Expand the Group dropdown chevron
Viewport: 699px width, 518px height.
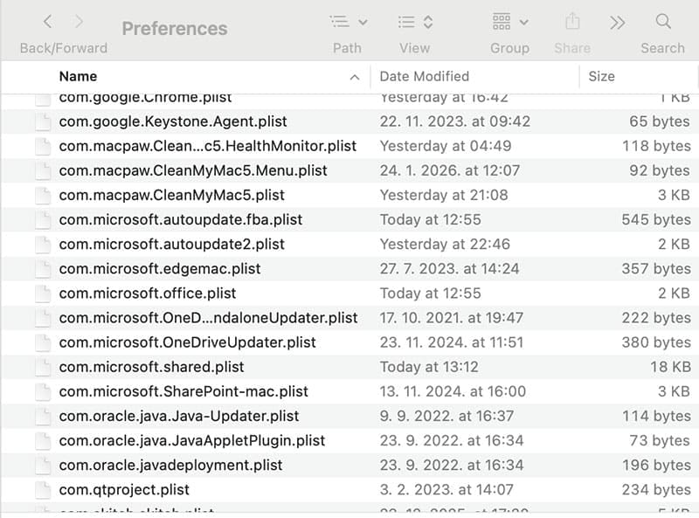(524, 22)
